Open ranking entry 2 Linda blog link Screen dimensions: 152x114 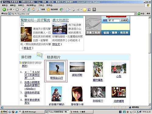[32, 85]
